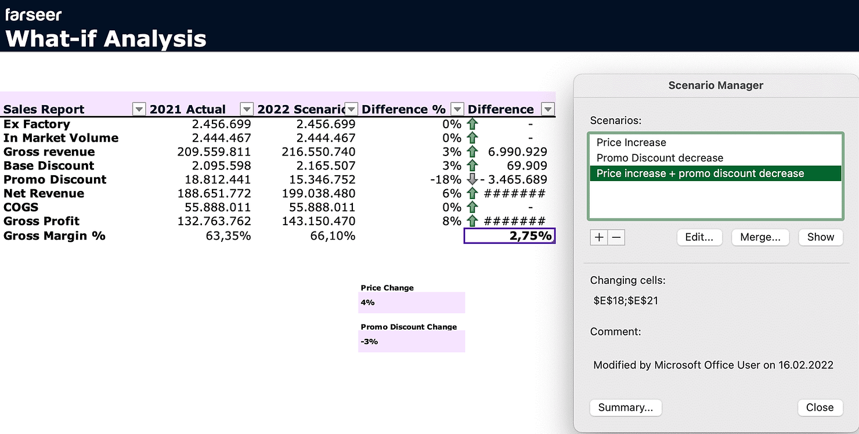Image resolution: width=859 pixels, height=434 pixels.
Task: Open the Sales Report column filter dropdown
Action: 138,108
